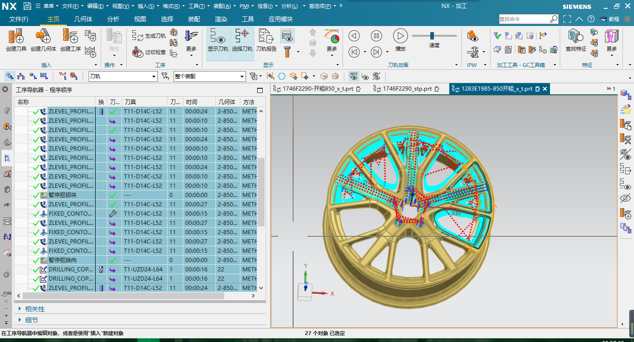Sort by the 刀具 column header
This screenshot has height=342, width=634.
pos(145,102)
